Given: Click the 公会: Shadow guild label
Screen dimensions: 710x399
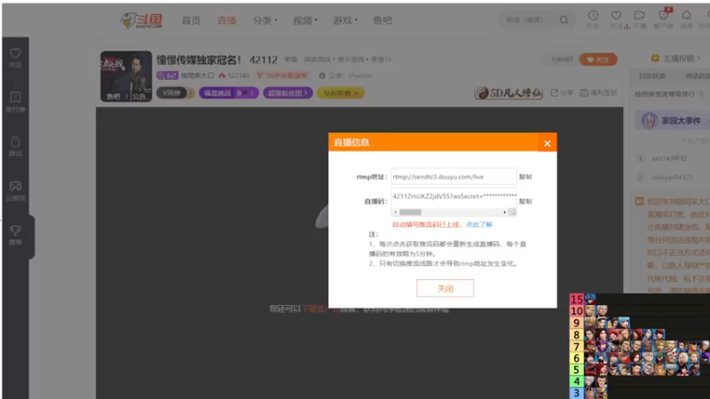Looking at the screenshot, I should pos(346,75).
